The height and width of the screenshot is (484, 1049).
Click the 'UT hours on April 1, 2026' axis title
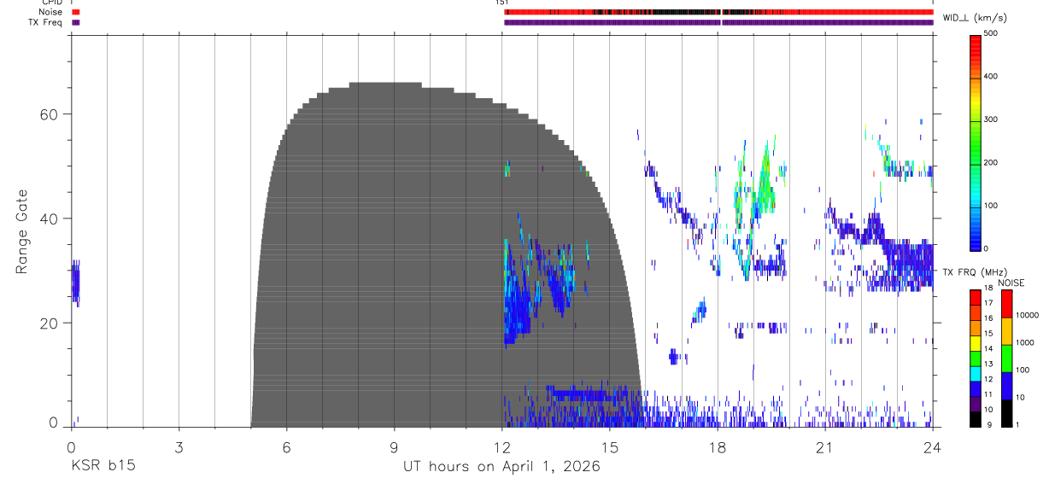coord(501,467)
